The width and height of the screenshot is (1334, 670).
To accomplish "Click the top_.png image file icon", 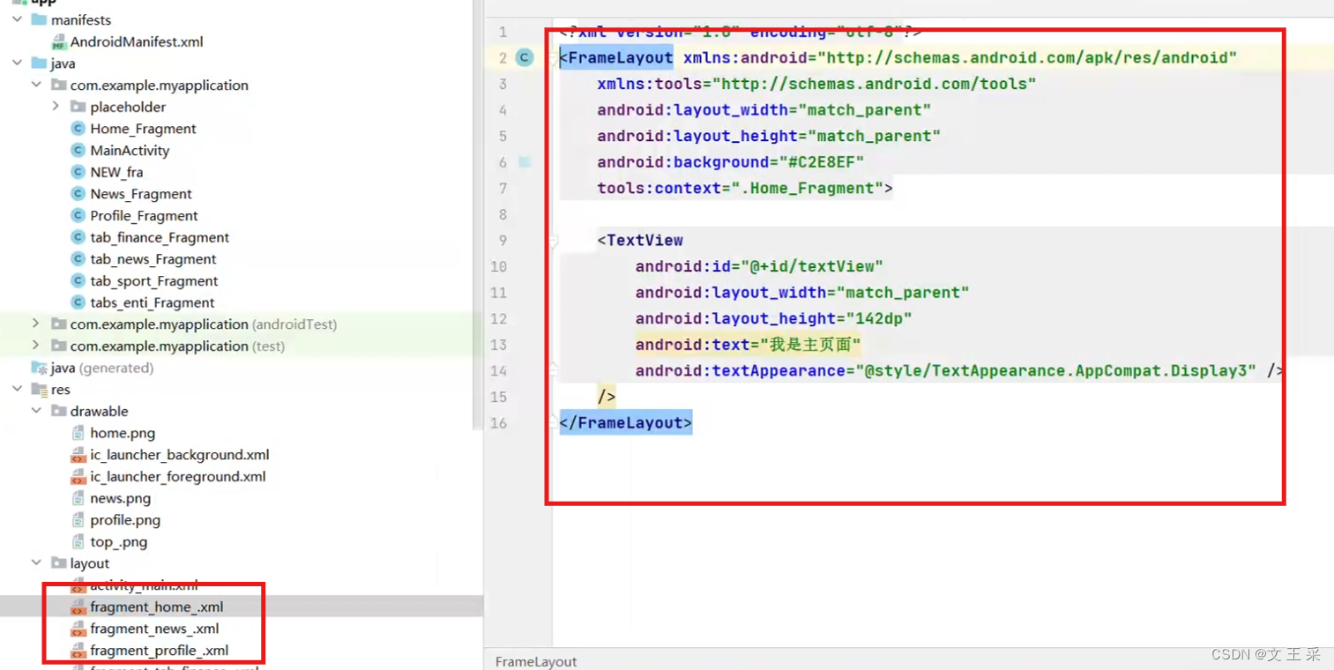I will click(78, 541).
